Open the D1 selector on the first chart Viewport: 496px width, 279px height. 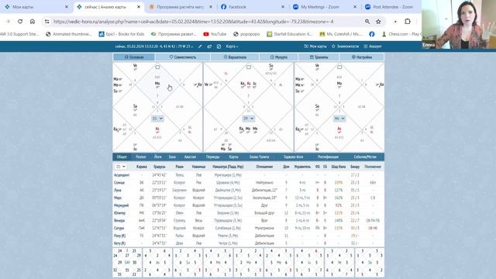pyautogui.click(x=157, y=119)
